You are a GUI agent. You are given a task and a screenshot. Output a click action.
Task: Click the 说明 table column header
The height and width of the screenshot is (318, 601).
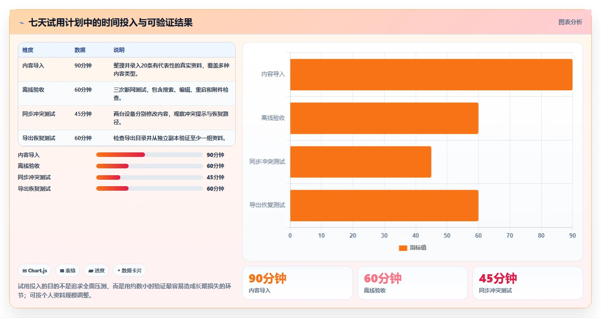tap(119, 50)
